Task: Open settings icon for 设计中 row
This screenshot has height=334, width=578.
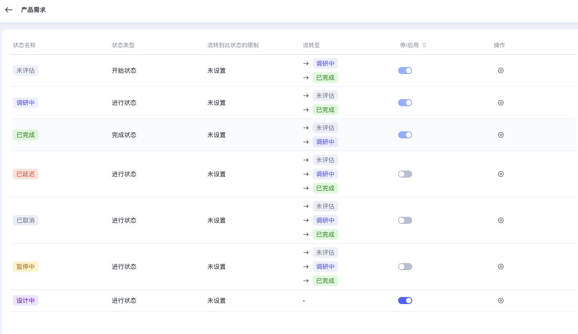Action: [500, 301]
